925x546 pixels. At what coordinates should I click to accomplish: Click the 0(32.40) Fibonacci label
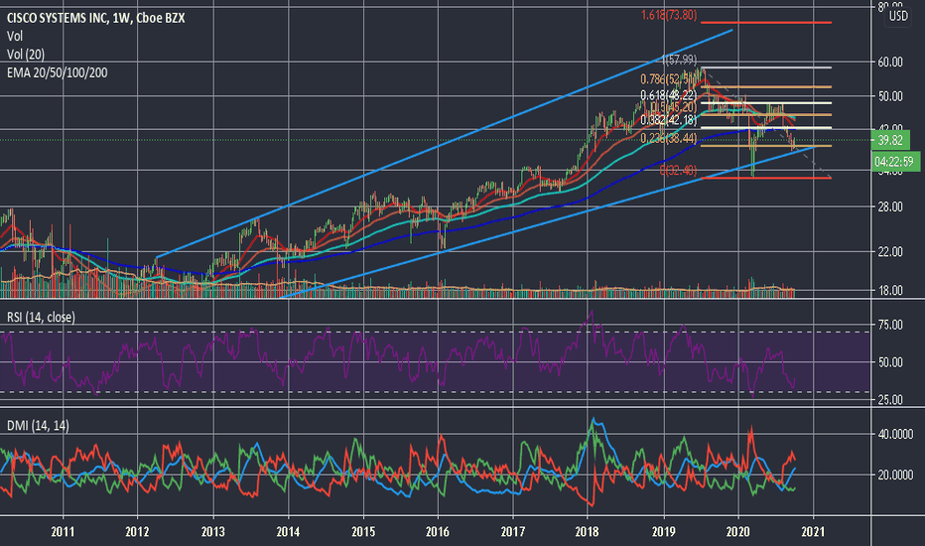point(679,171)
